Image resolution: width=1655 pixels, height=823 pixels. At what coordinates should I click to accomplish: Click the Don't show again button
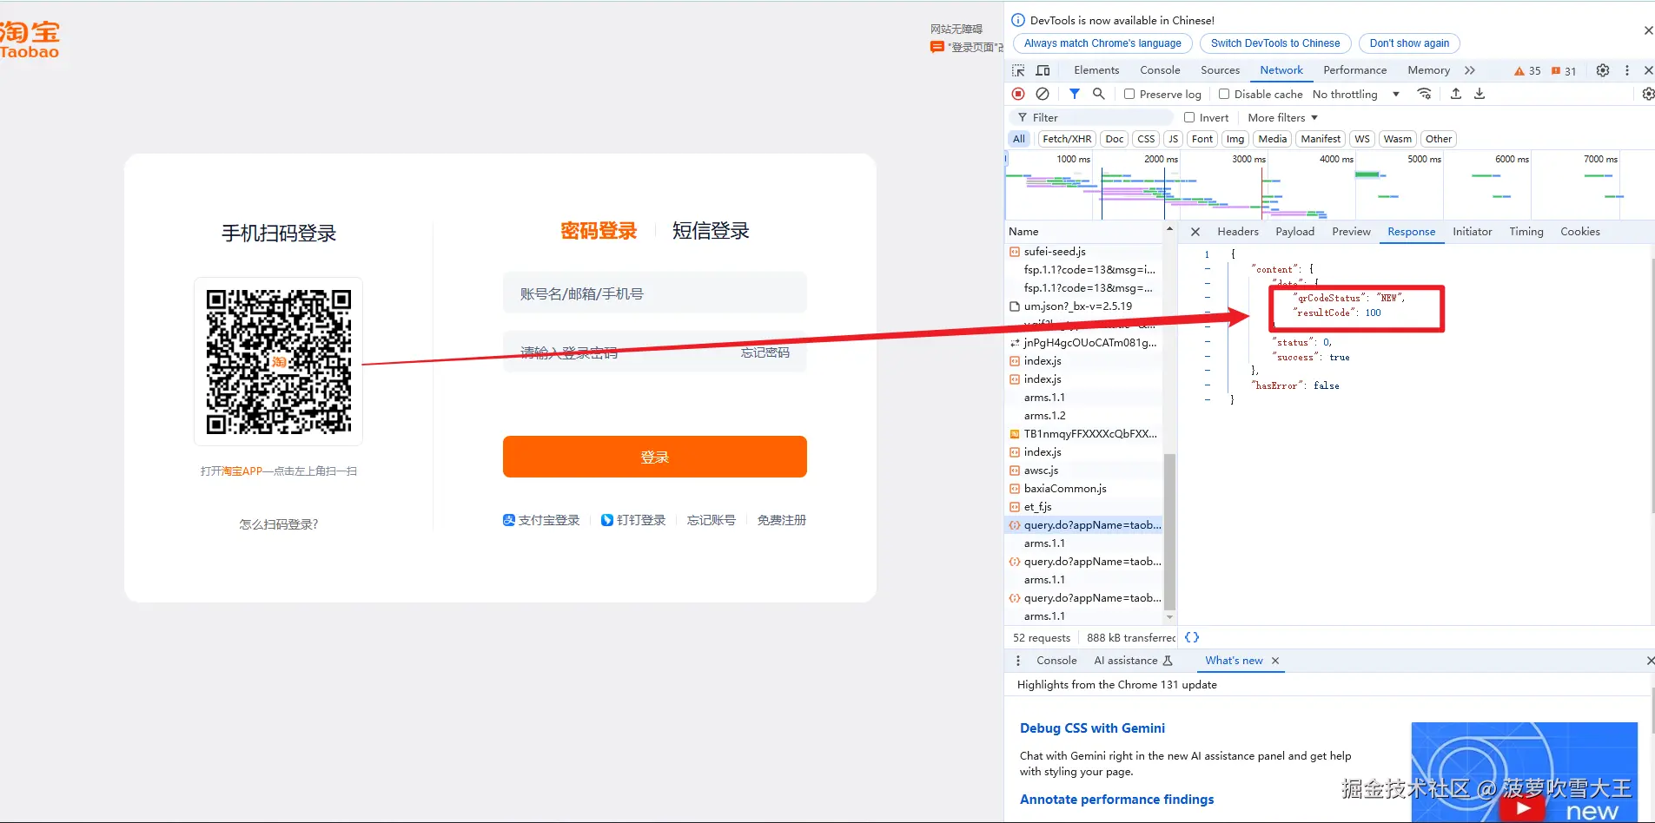click(1409, 43)
